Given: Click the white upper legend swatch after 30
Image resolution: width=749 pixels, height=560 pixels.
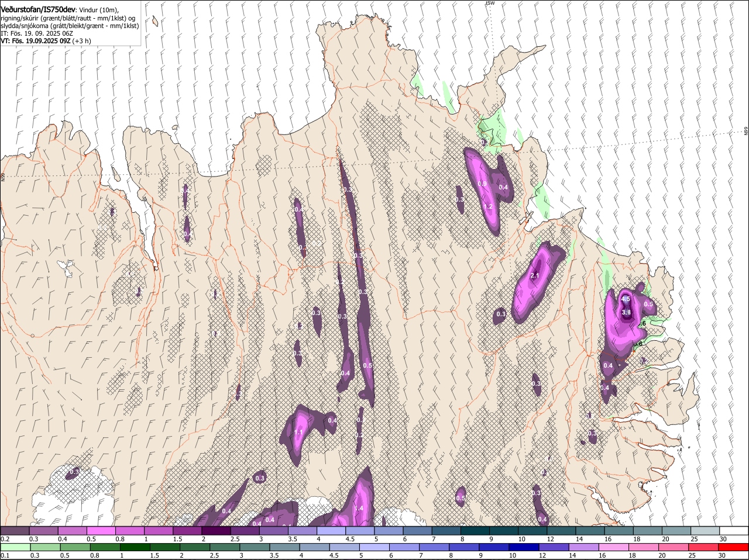Looking at the screenshot, I should (x=734, y=530).
